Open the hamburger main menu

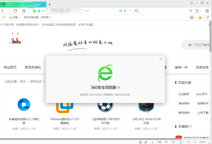[x=207, y=11]
